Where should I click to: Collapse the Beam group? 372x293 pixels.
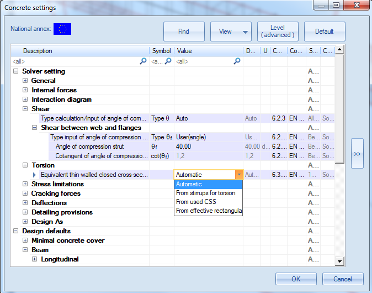coord(25,250)
